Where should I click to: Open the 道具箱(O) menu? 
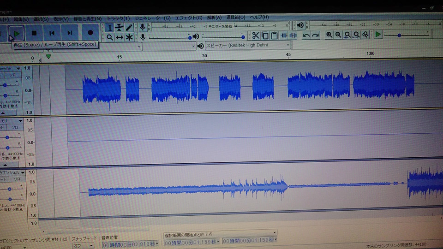pyautogui.click(x=235, y=17)
